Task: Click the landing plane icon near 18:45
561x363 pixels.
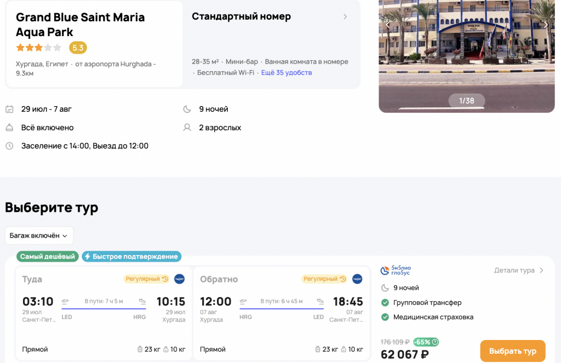Action: pos(320,301)
